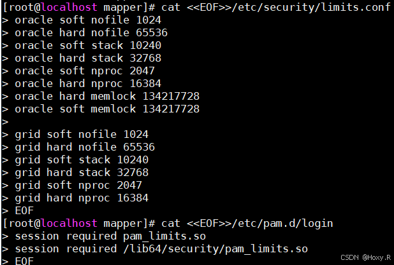Screen dimensions: 394x265
Task: Click the 'oracle hard stack 32768' line
Action: pyautogui.click(x=88, y=58)
